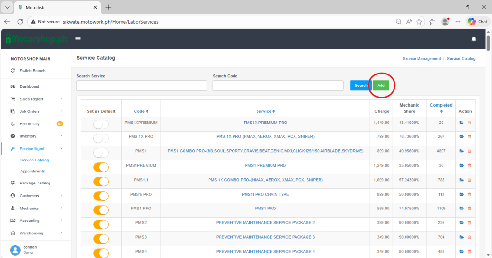Viewport: 492px width, 258px height.
Task: Open PMS1 PREMIUM PRO service link
Action: pyautogui.click(x=265, y=123)
